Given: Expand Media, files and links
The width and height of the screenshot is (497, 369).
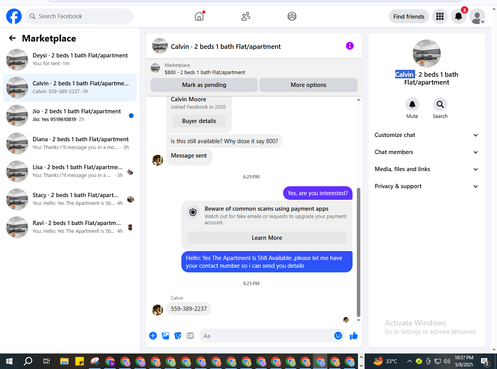Looking at the screenshot, I should [x=427, y=169].
